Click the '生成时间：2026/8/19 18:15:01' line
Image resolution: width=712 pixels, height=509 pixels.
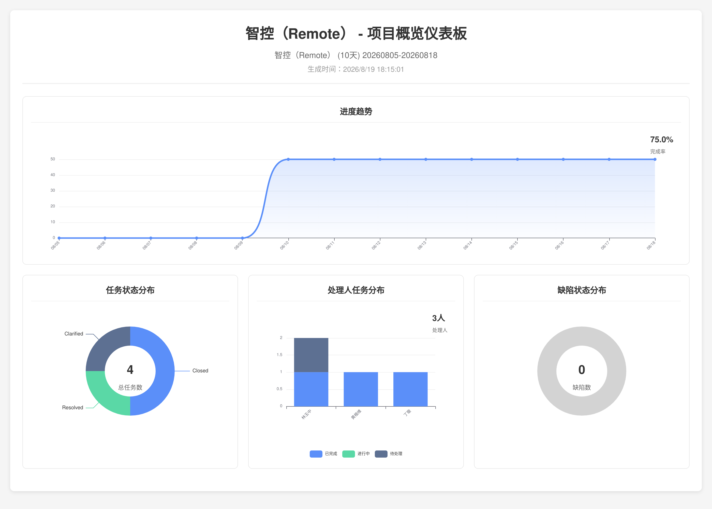tap(356, 69)
